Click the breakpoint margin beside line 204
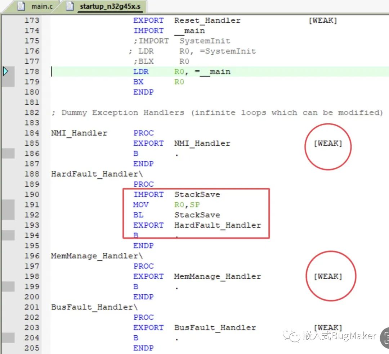Viewport: 389px width, 354px height. pos(8,338)
